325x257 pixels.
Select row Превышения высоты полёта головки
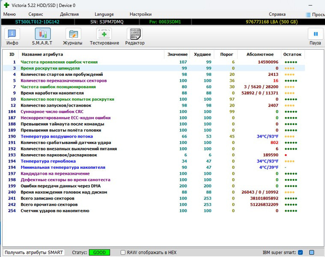pyautogui.click(x=154, y=130)
